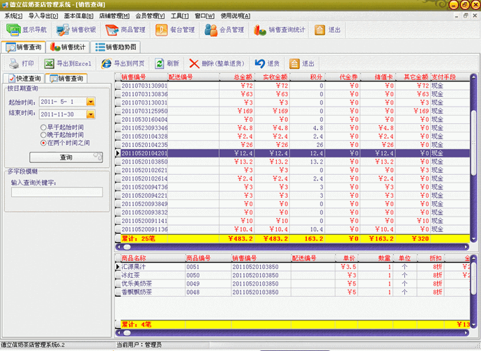
Task: Open 商品管理 product management icon
Action: (112, 30)
